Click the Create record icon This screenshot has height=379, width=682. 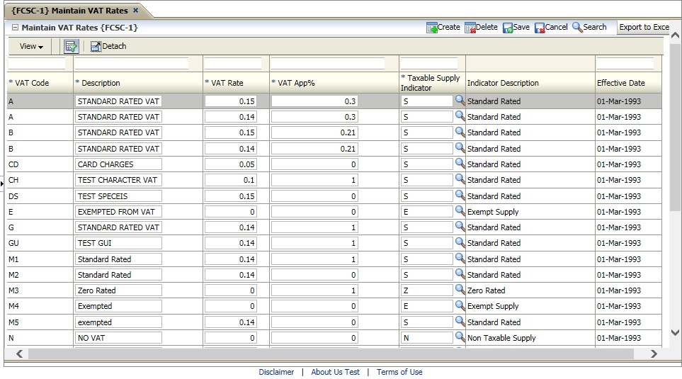[432, 28]
